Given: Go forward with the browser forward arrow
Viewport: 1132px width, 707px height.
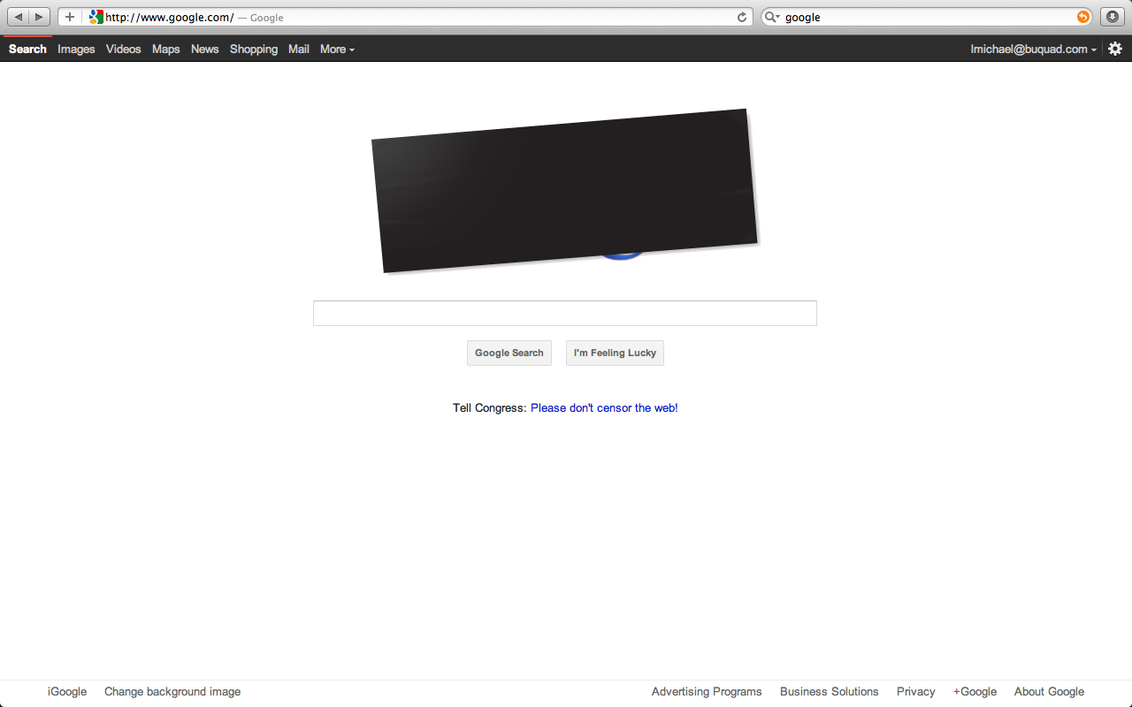Looking at the screenshot, I should 40,17.
